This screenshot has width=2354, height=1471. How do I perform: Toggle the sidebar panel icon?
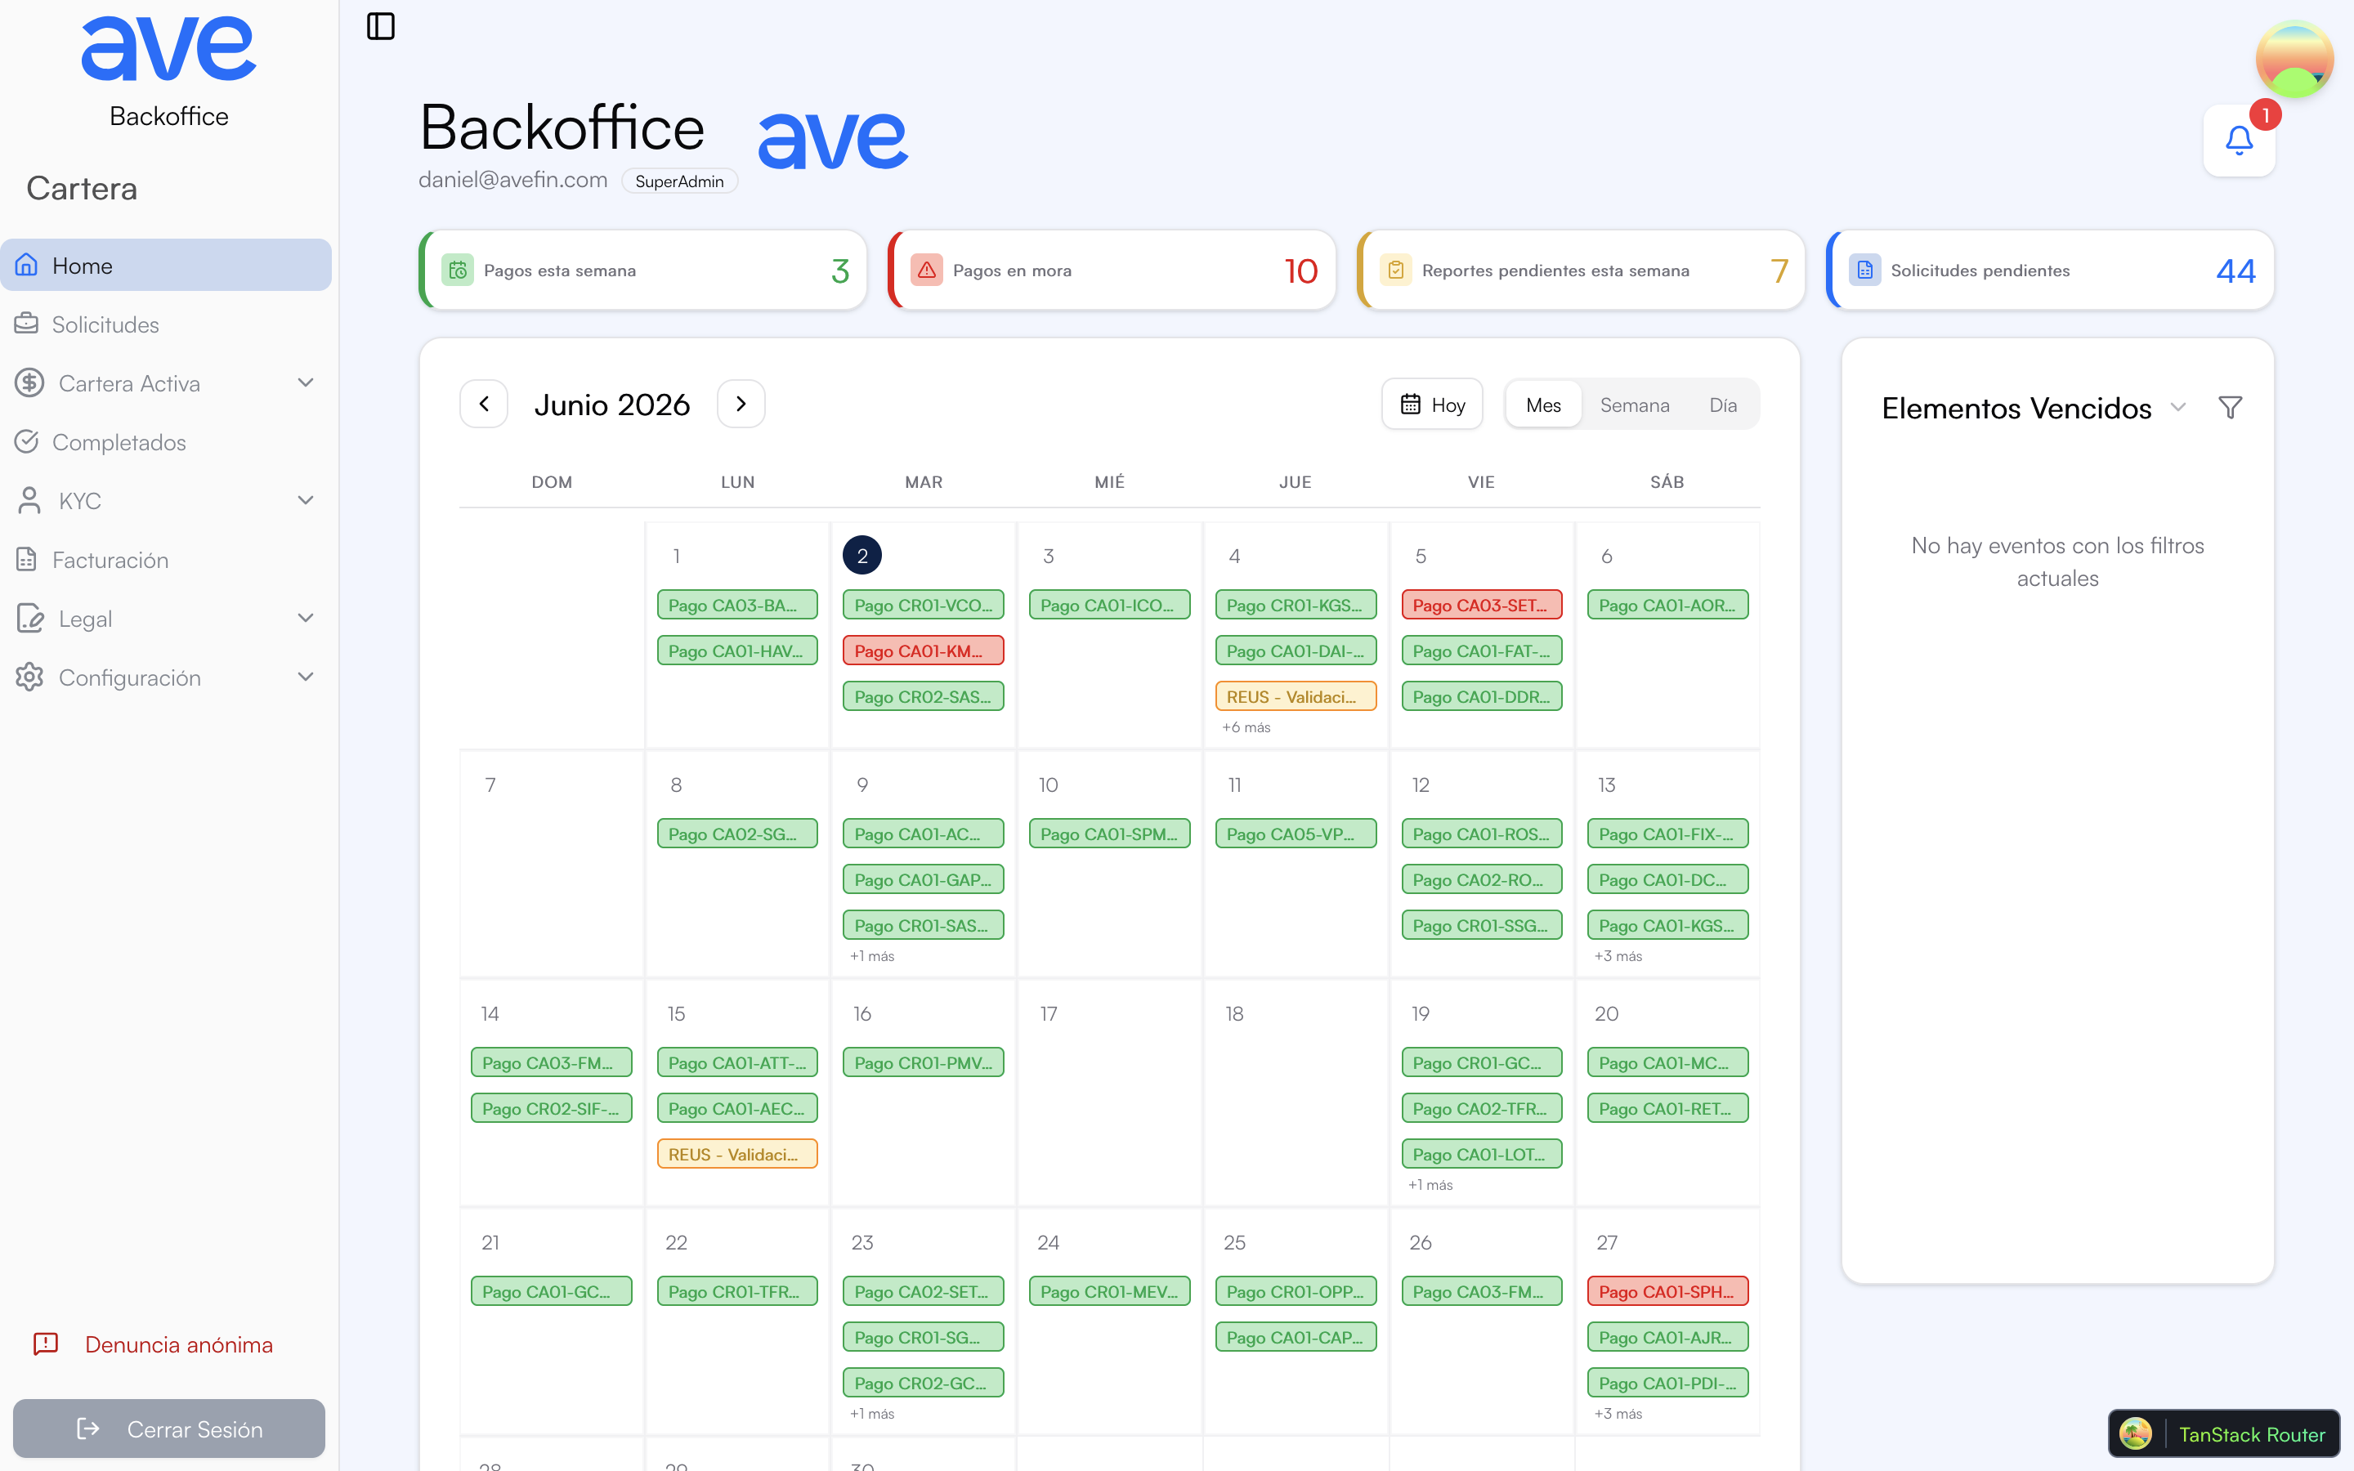[380, 26]
